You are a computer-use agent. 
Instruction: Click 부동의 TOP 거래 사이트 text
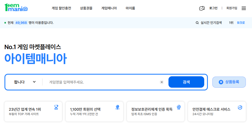click(24, 114)
